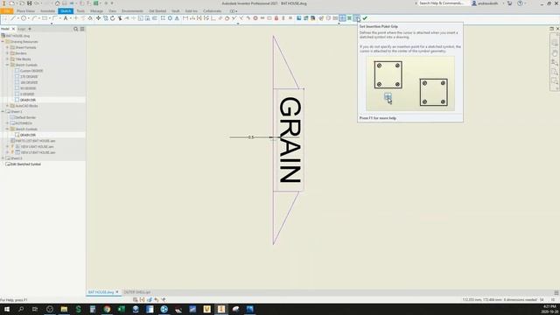Select BAT HOUSE.dwg root node
The width and height of the screenshot is (560, 315).
tap(17, 36)
